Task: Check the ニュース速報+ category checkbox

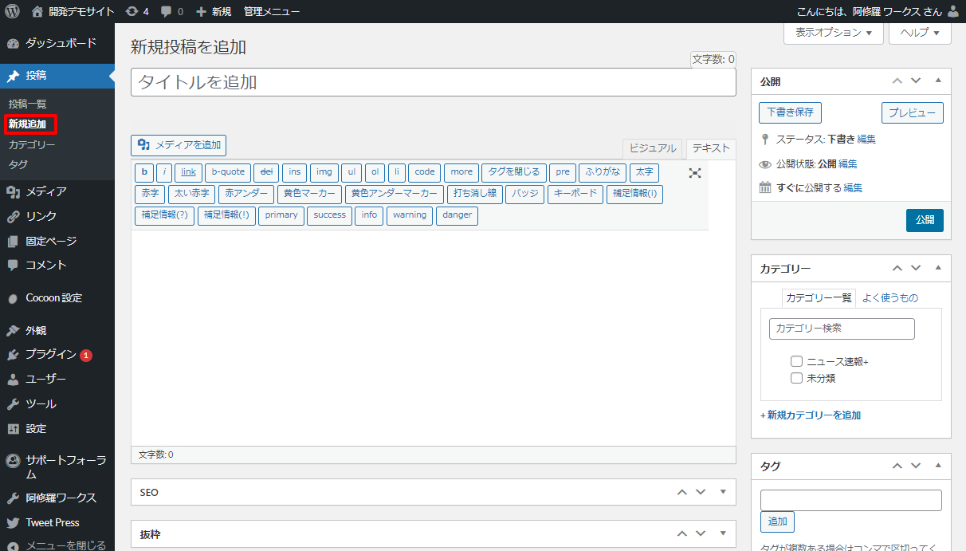Action: (x=796, y=361)
